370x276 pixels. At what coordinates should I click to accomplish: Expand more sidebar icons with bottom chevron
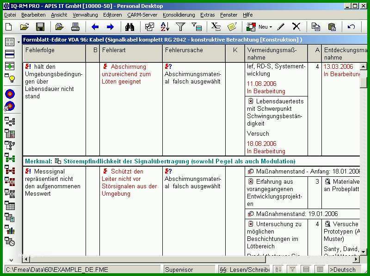[x=11, y=260]
